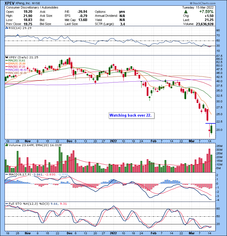Viewport: 227px width, 236px height.
Task: Click the green up-triangle next to +7.59%
Action: pyautogui.click(x=186, y=12)
